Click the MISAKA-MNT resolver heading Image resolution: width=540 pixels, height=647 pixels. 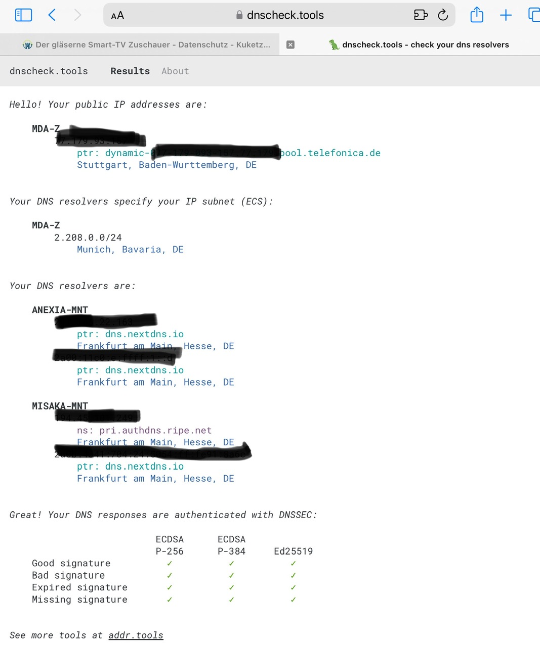point(60,406)
